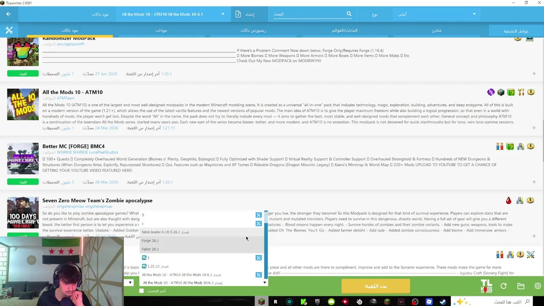
Task: Open Seven Zero Meow Team's Zombie apocalypse title
Action: tap(97, 200)
